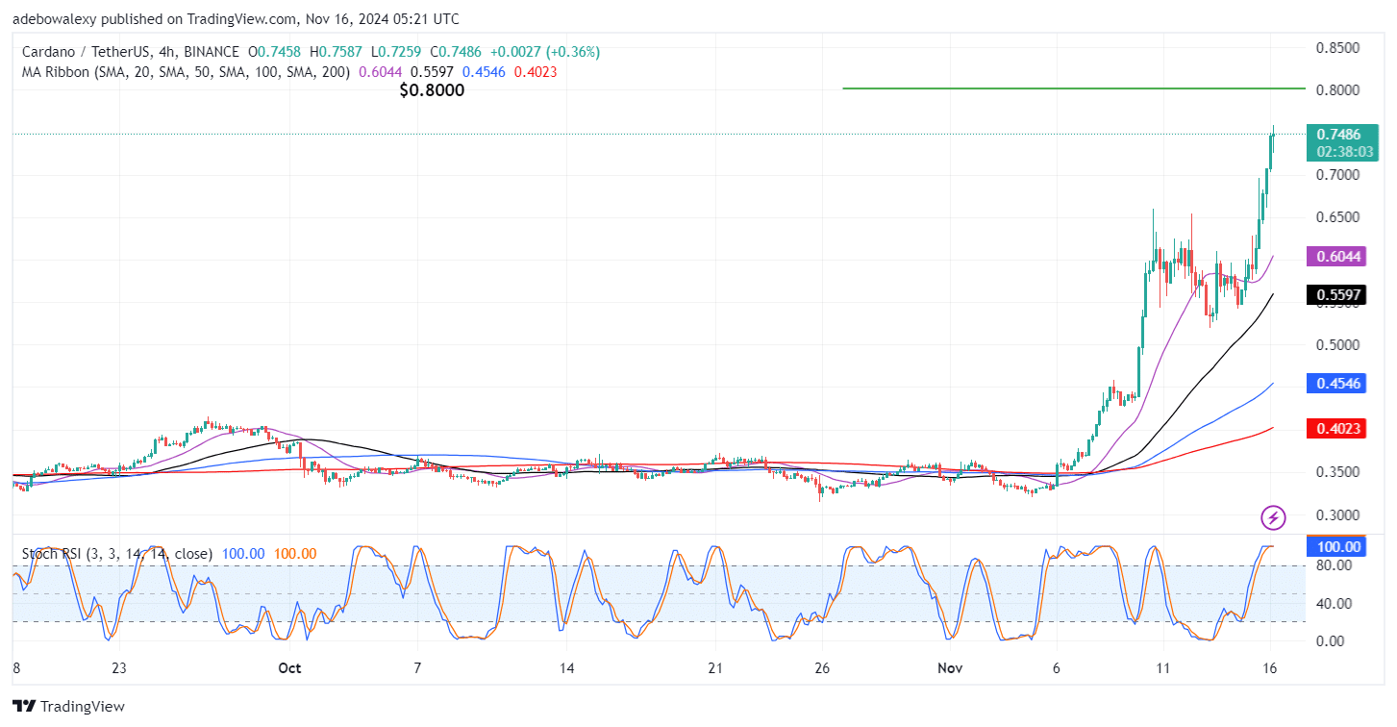1397x727 pixels.
Task: Click the 11 date label on time axis
Action: pyautogui.click(x=1163, y=668)
